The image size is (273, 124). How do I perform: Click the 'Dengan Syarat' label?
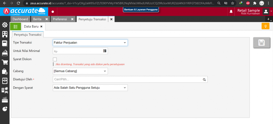point(23,88)
